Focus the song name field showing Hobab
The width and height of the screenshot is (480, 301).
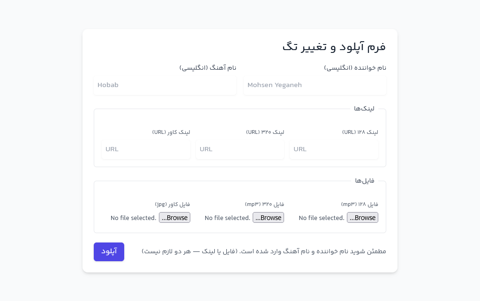165,85
